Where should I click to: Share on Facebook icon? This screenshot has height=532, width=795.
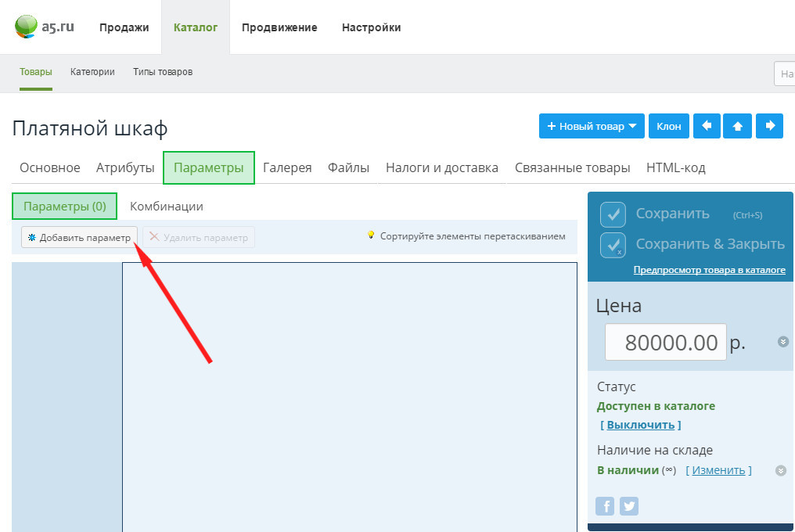click(x=605, y=505)
